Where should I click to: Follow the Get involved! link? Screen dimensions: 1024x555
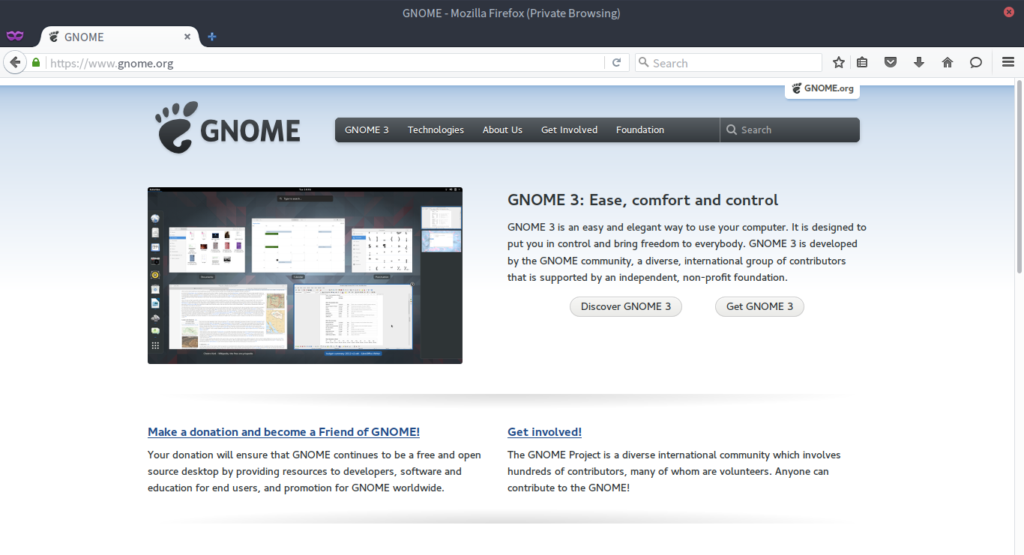click(544, 432)
